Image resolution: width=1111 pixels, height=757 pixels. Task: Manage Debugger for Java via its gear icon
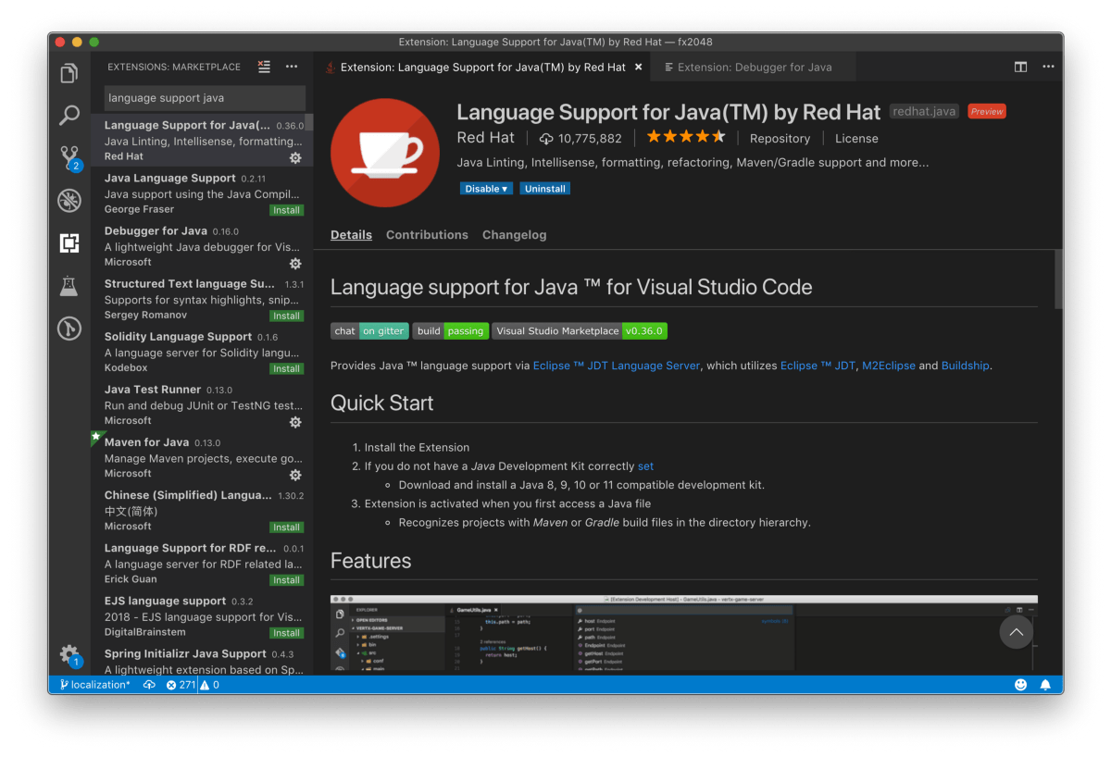click(x=294, y=264)
